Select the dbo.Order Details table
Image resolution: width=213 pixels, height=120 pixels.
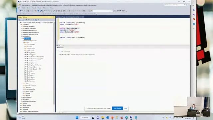click(32, 69)
